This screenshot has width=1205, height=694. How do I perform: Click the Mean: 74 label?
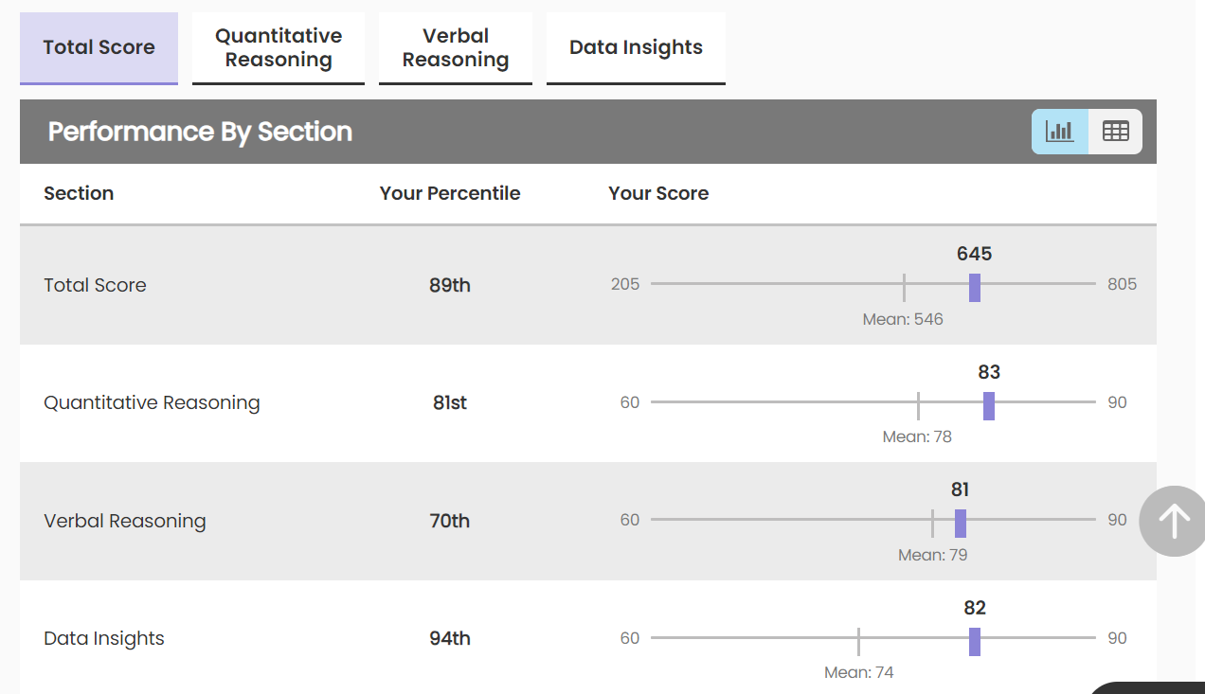(x=858, y=672)
